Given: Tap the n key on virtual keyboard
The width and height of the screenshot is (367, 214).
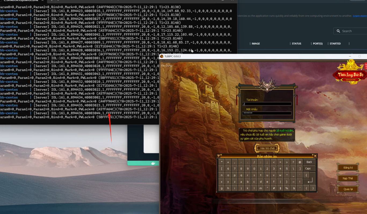Looking at the screenshot, I should click(x=221, y=175).
